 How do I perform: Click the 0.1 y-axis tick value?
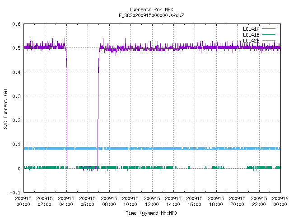(x=16, y=144)
